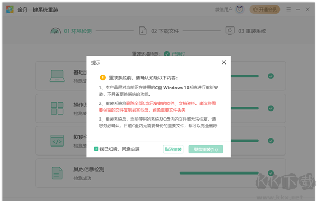Toggle the 我已知晓，同意安装 checkbox

[x=96, y=149]
